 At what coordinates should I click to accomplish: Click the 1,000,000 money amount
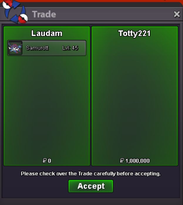coord(137,161)
